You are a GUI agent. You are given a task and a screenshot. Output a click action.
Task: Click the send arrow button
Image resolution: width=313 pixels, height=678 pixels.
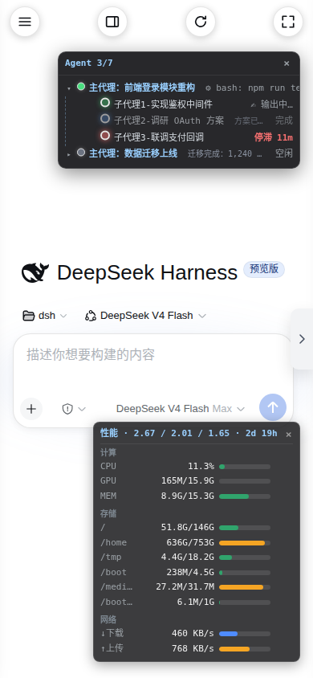pyautogui.click(x=273, y=407)
